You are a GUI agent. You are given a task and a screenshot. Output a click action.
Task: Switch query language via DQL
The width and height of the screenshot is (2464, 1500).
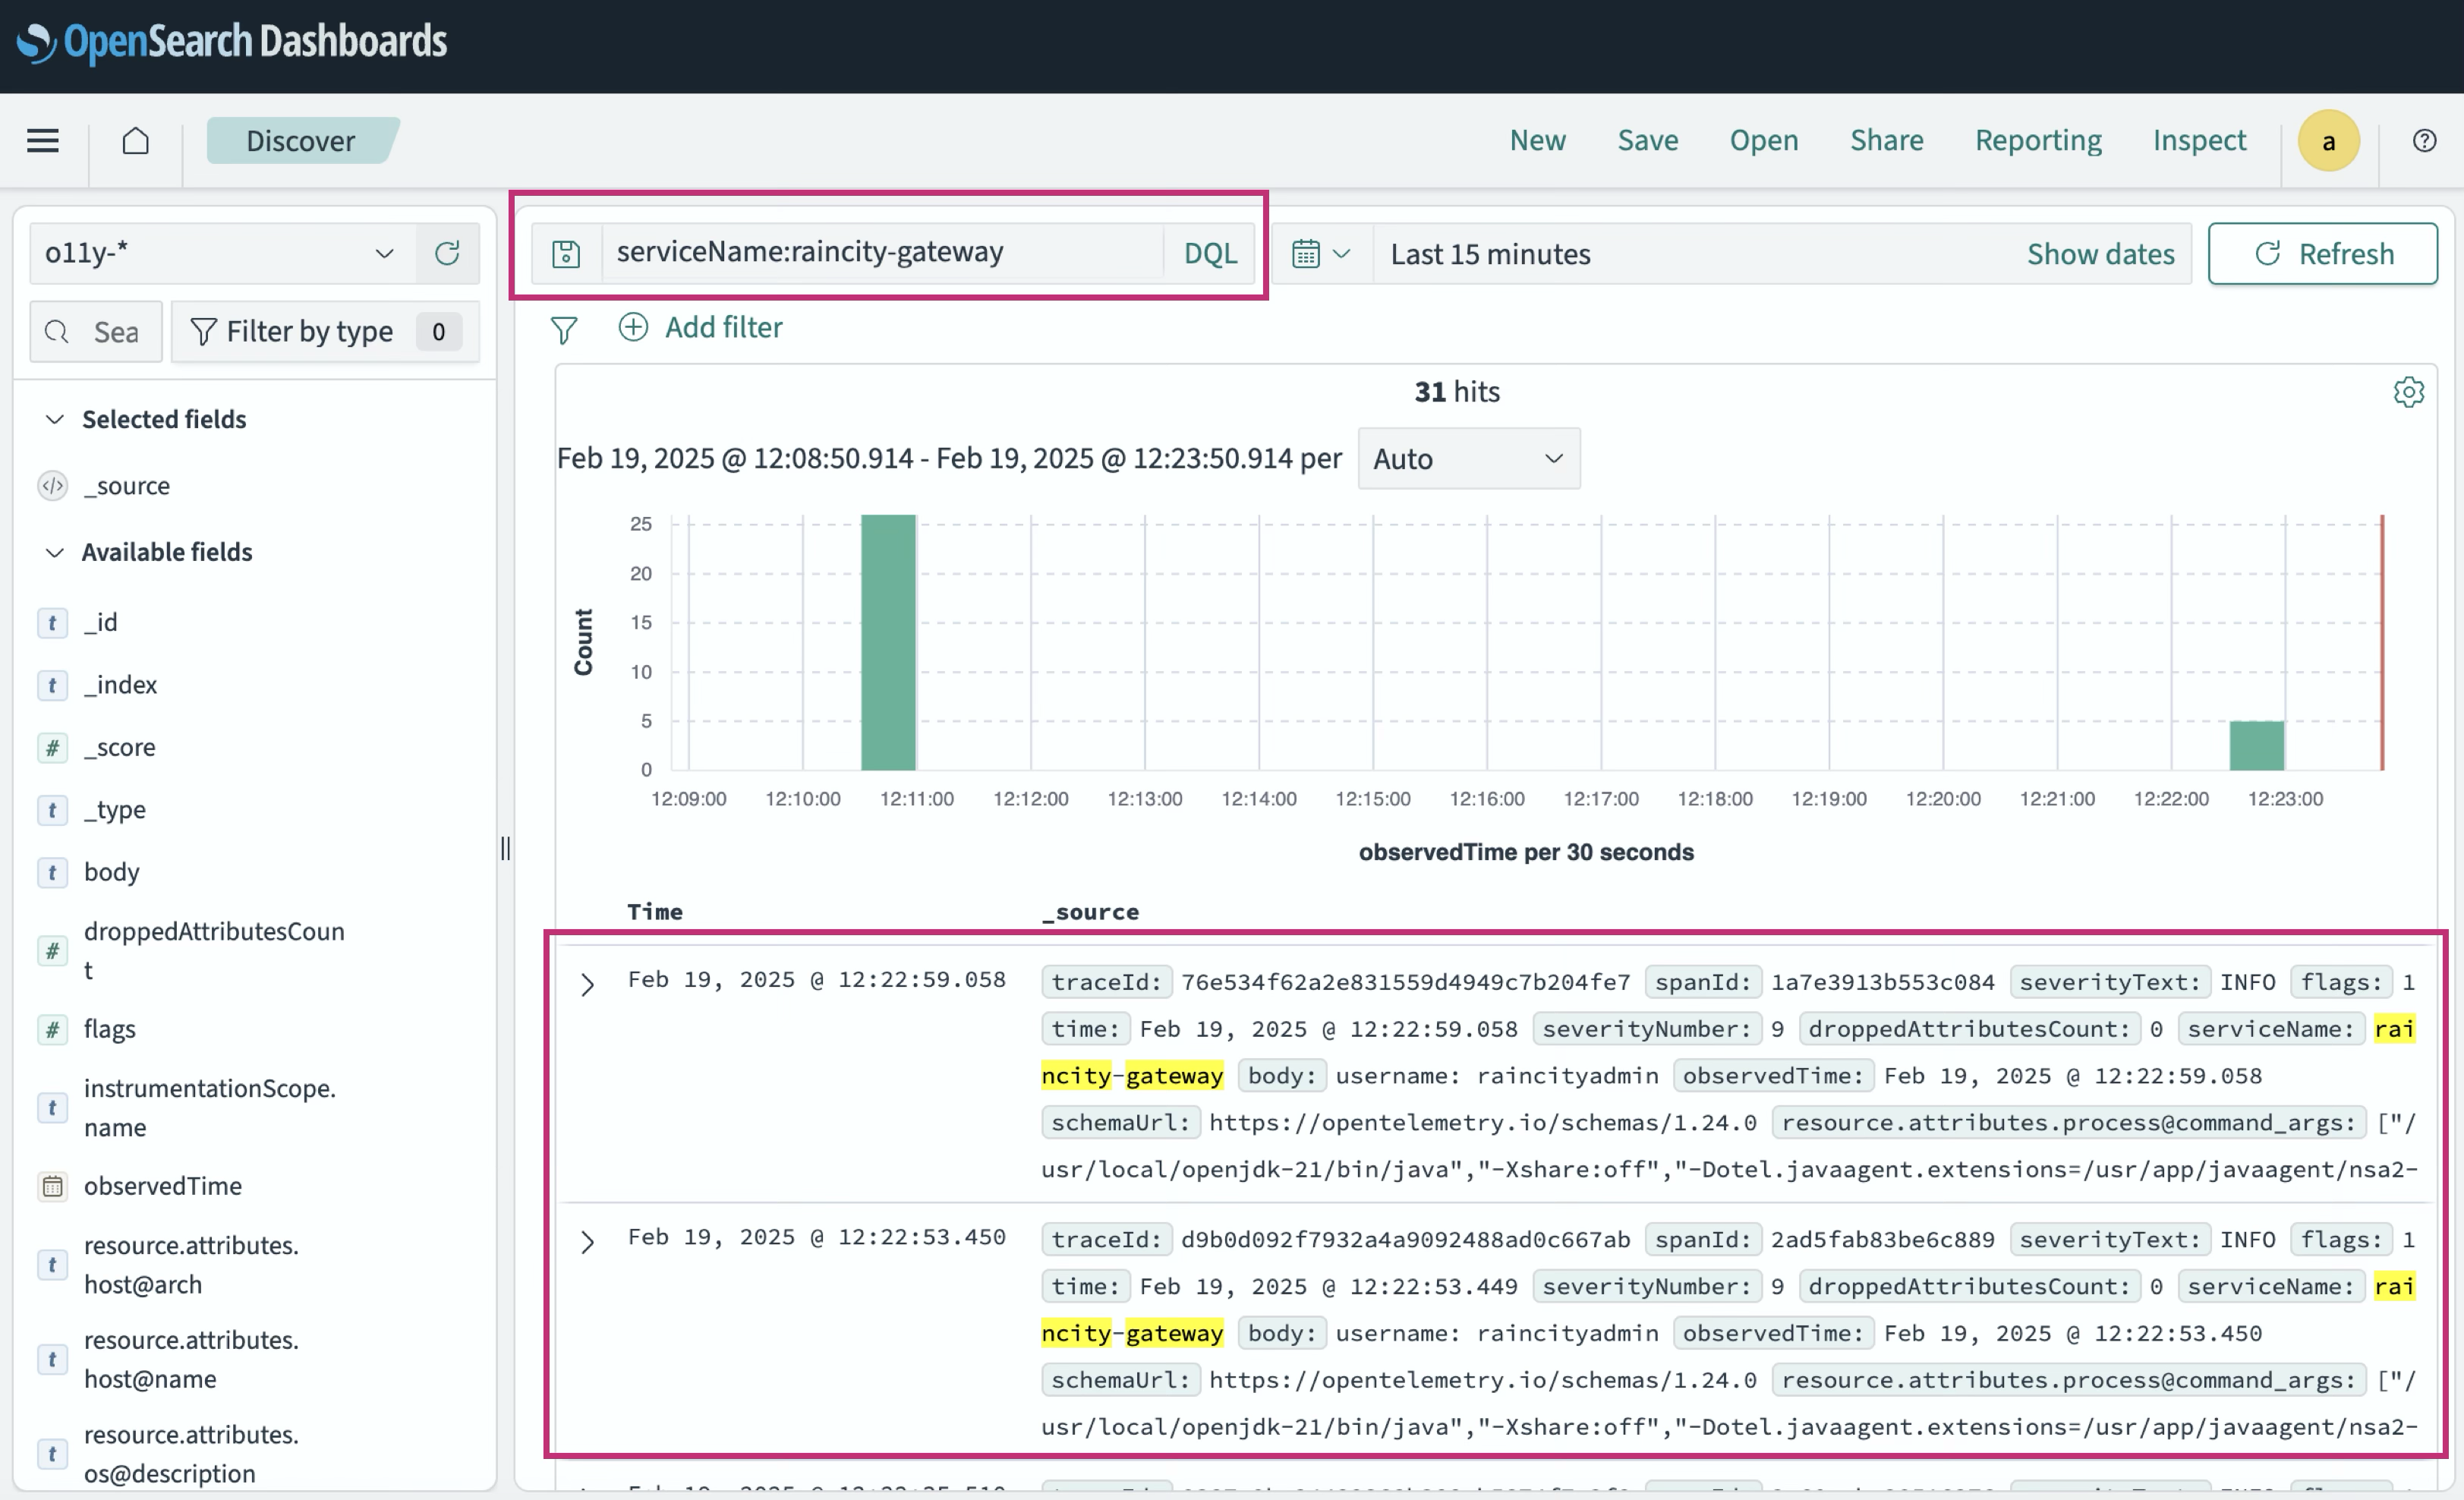(x=1210, y=254)
